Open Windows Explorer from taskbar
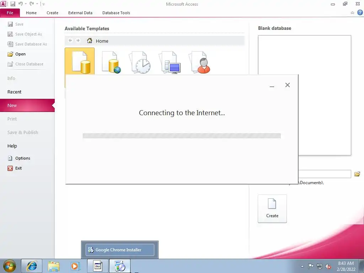Image resolution: width=364 pixels, height=273 pixels. [x=54, y=266]
